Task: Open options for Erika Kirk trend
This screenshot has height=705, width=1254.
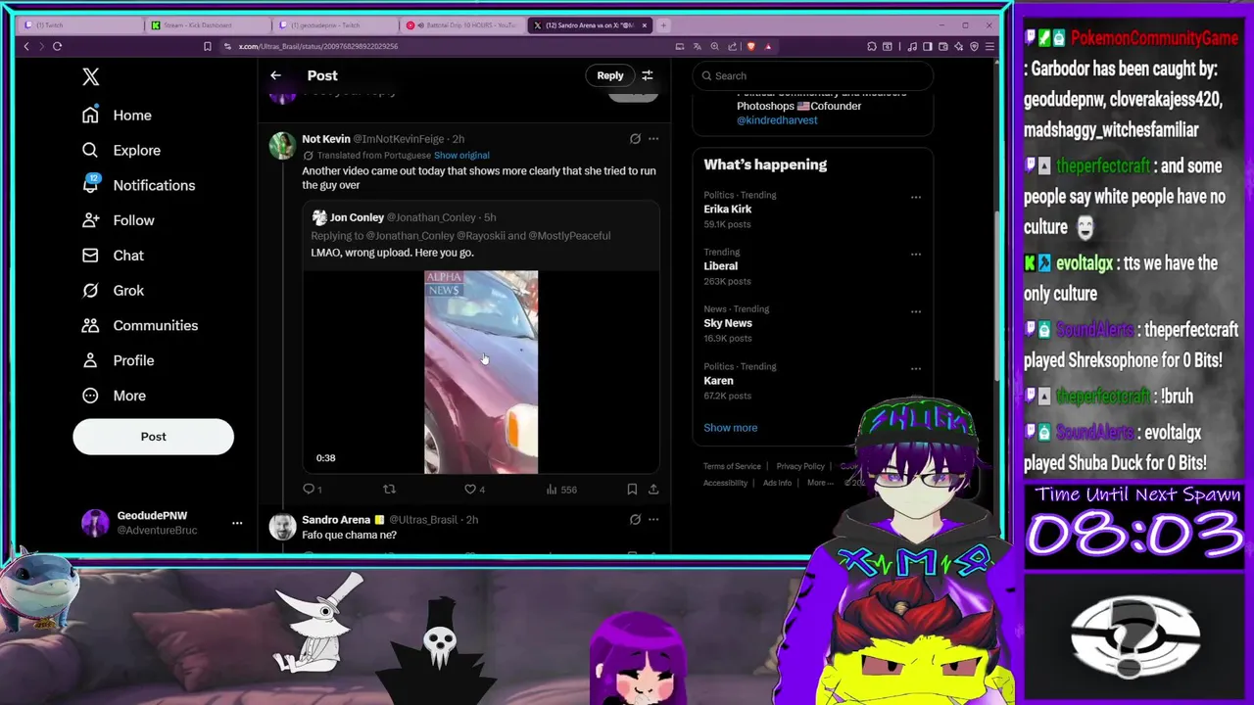Action: click(916, 197)
